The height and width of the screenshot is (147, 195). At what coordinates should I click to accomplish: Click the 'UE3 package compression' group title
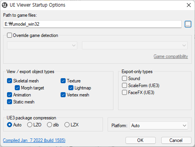pyautogui.click(x=31, y=118)
